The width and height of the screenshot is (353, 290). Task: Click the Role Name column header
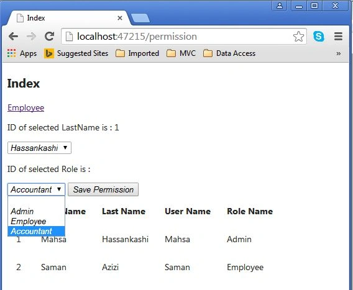coord(250,211)
